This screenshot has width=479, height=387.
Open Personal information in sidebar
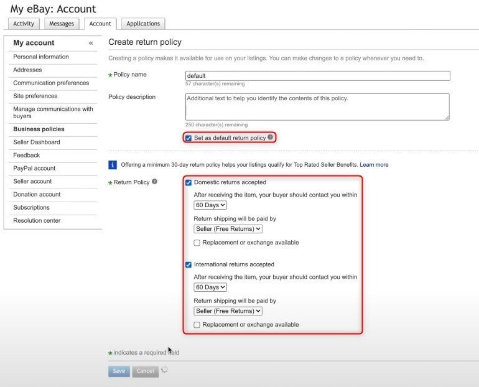41,57
